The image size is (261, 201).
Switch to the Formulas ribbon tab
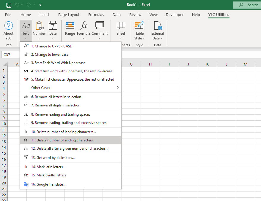[x=96, y=15]
